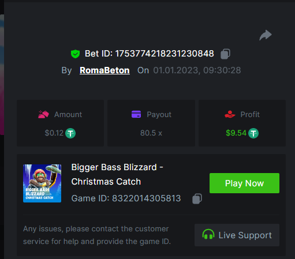
Task: Click the Game ID number text
Action: (x=147, y=198)
